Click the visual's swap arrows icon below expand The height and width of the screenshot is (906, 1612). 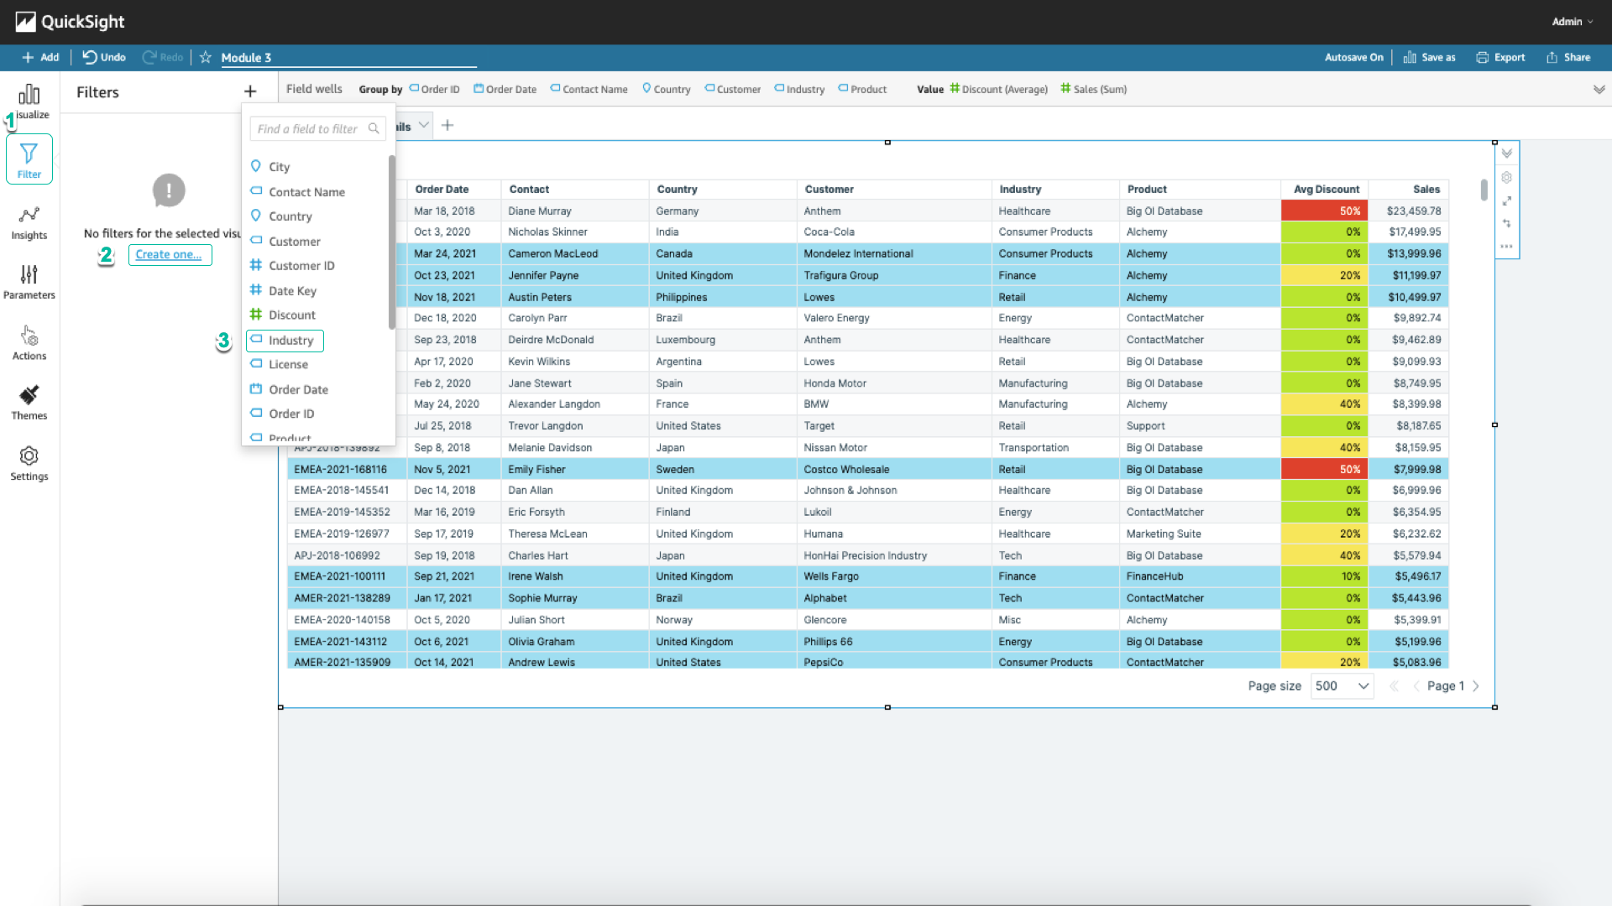pyautogui.click(x=1507, y=223)
